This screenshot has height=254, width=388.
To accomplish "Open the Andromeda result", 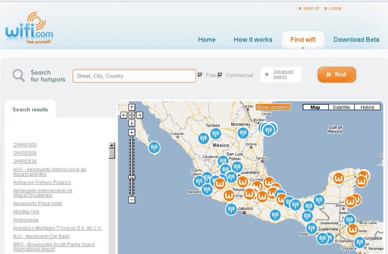I will [x=26, y=220].
